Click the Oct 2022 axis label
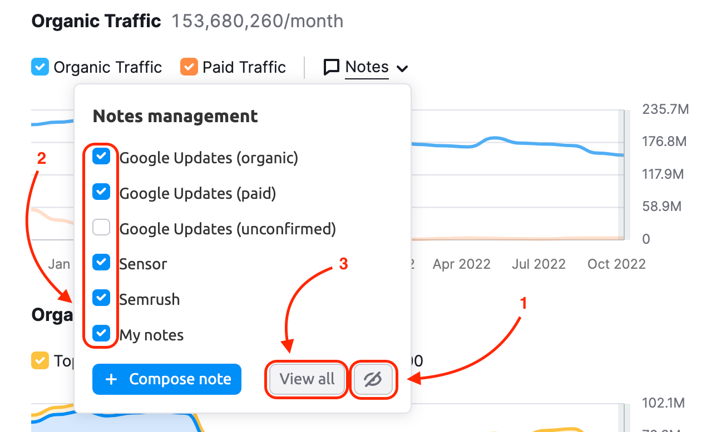This screenshot has width=721, height=432. pyautogui.click(x=616, y=264)
